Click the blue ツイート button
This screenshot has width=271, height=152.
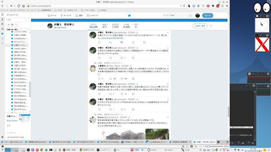pos(207,16)
